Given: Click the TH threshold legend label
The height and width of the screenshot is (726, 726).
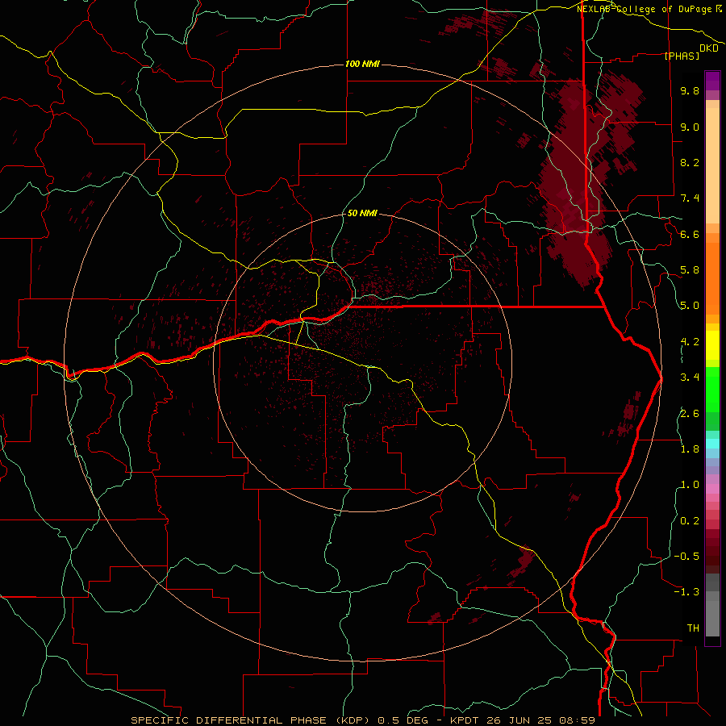Looking at the screenshot, I should (x=693, y=628).
